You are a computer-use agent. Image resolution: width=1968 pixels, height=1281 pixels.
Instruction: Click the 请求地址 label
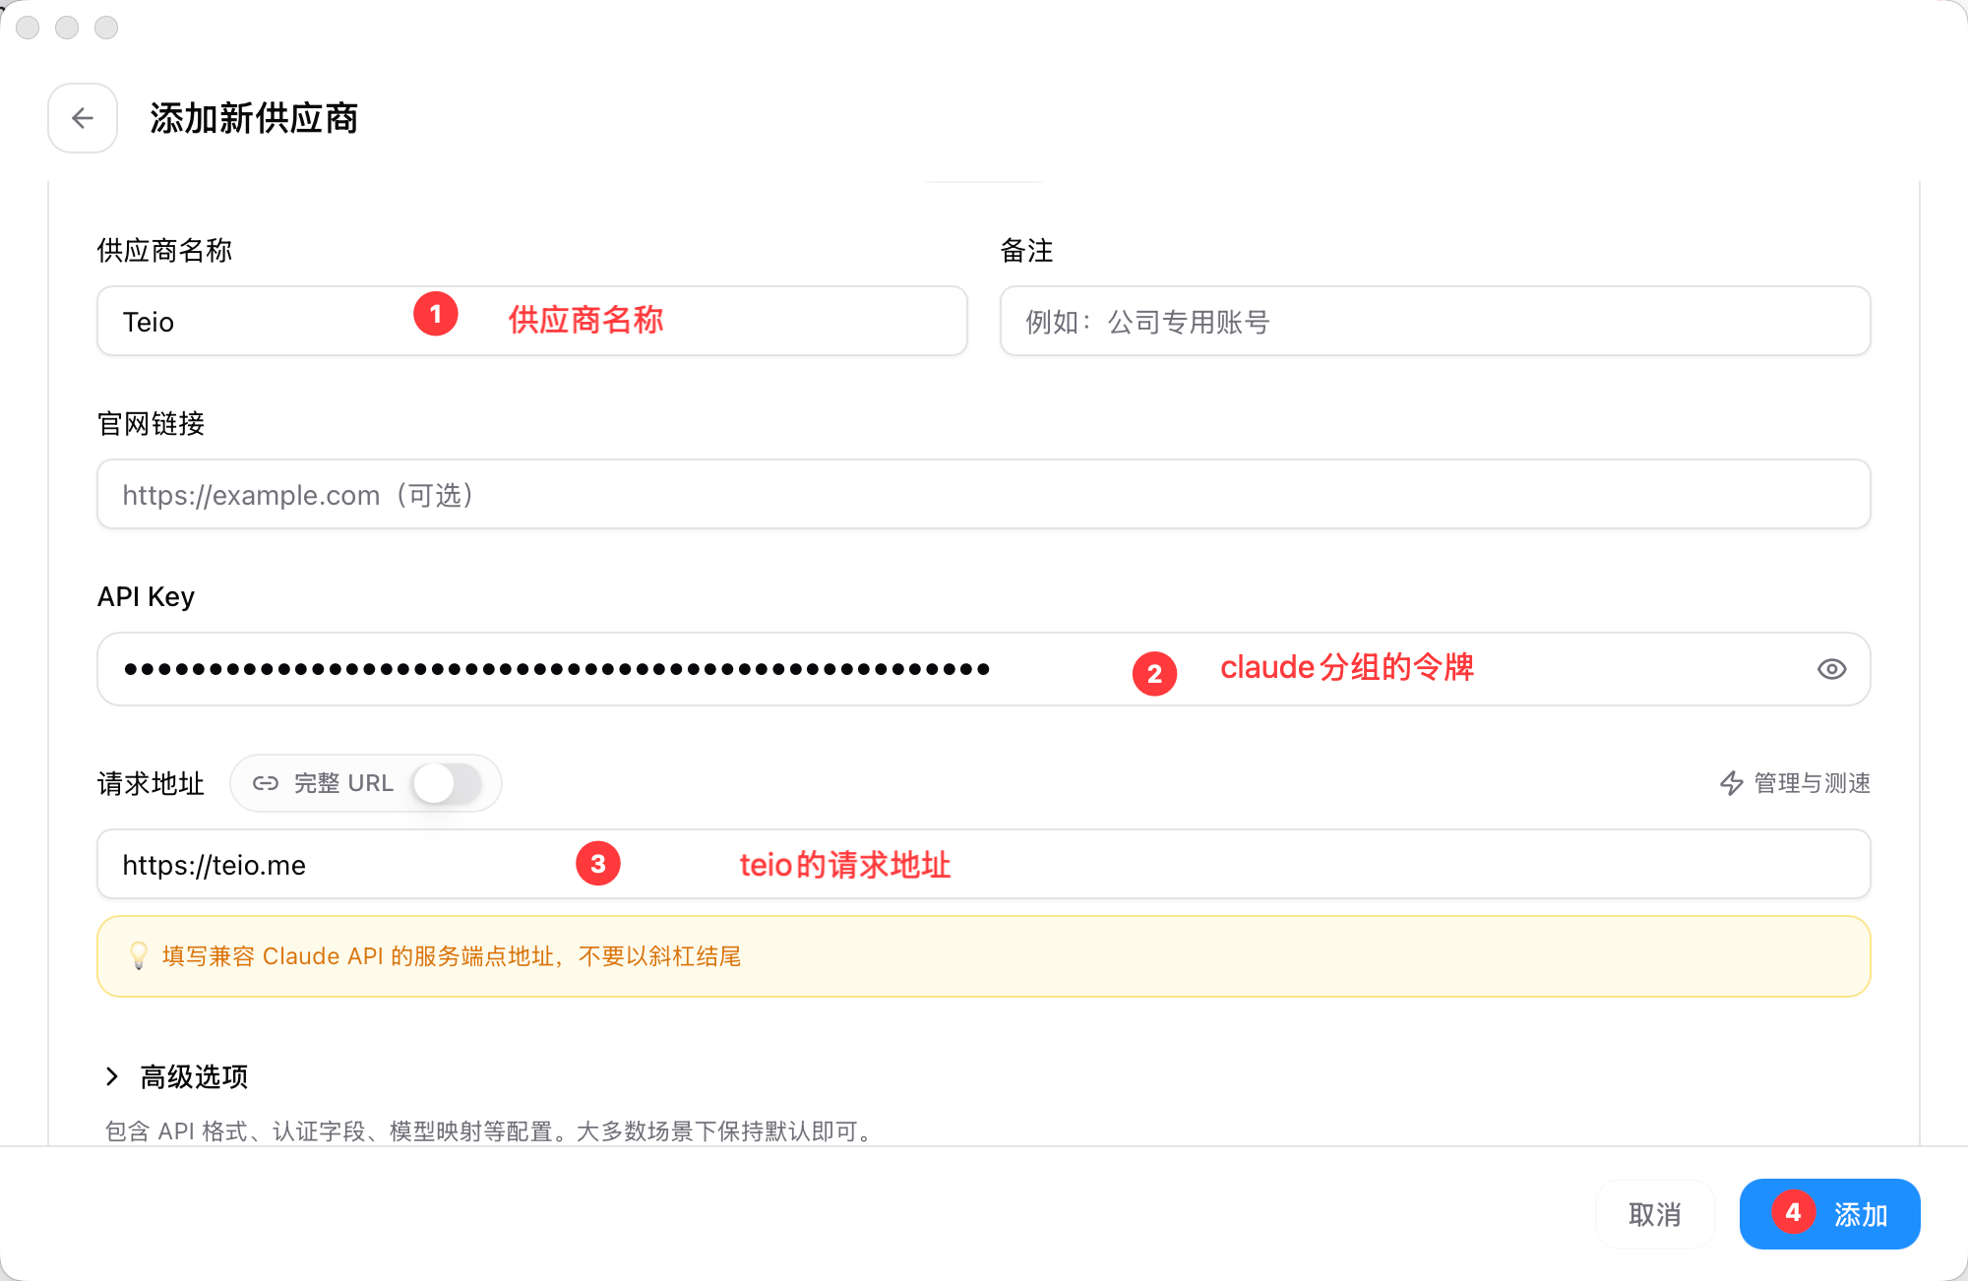pos(151,783)
